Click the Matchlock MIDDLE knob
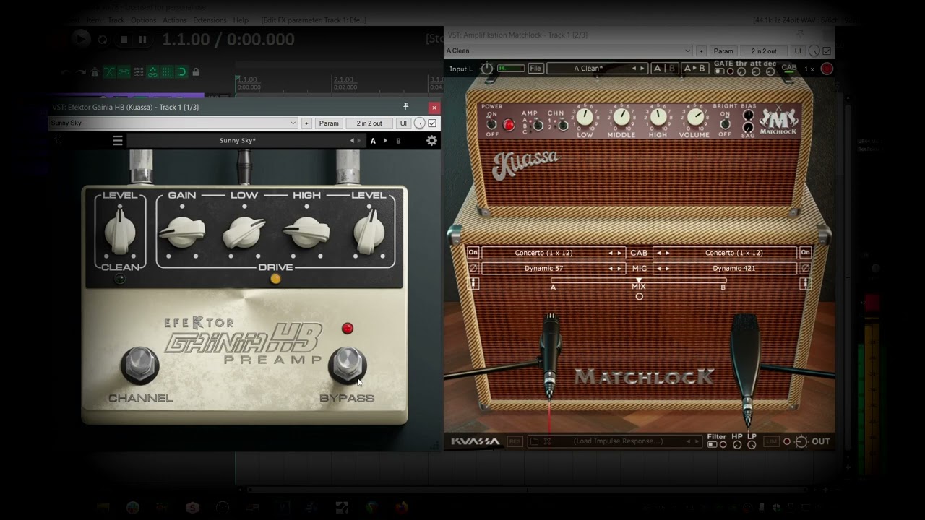925x520 pixels. click(x=621, y=117)
